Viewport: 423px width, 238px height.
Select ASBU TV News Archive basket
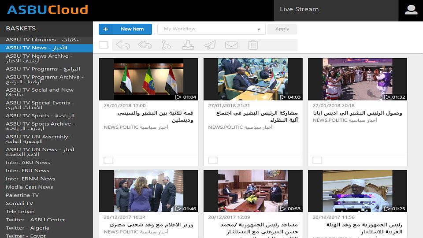(46, 58)
